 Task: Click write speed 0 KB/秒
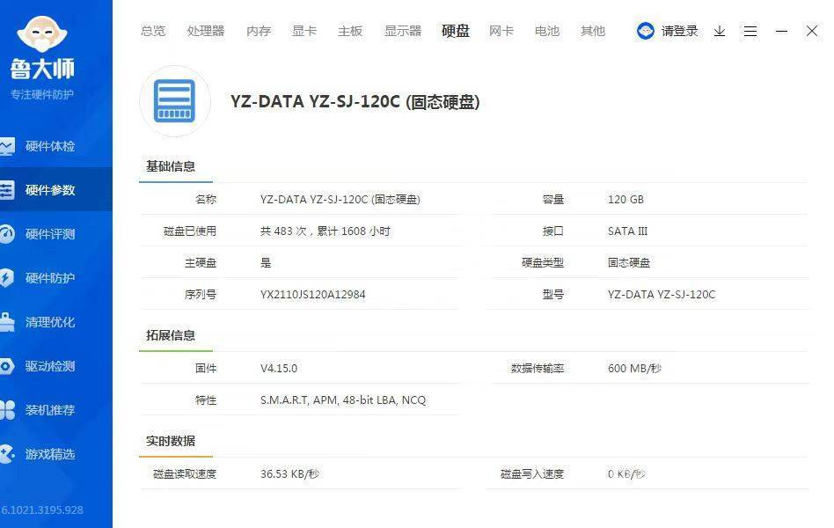click(x=626, y=473)
